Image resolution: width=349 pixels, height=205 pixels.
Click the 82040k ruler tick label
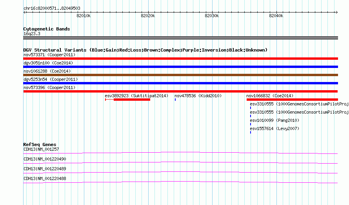276,16
